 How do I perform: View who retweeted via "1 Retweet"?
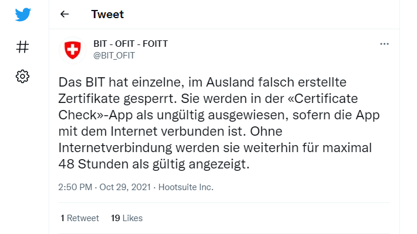pos(80,218)
